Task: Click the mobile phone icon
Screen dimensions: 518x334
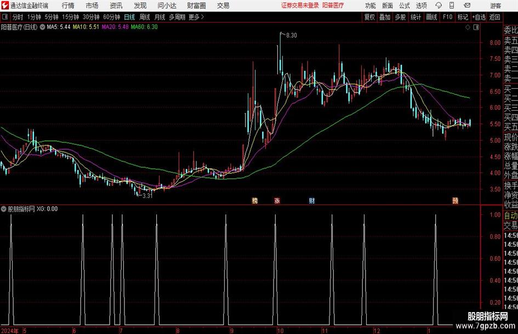Action: click(x=452, y=5)
